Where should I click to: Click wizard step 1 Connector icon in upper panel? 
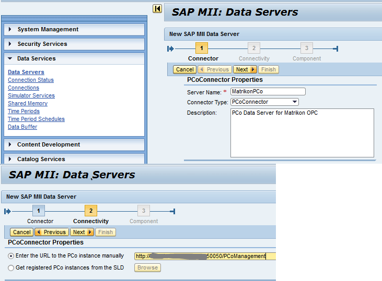[x=201, y=48]
